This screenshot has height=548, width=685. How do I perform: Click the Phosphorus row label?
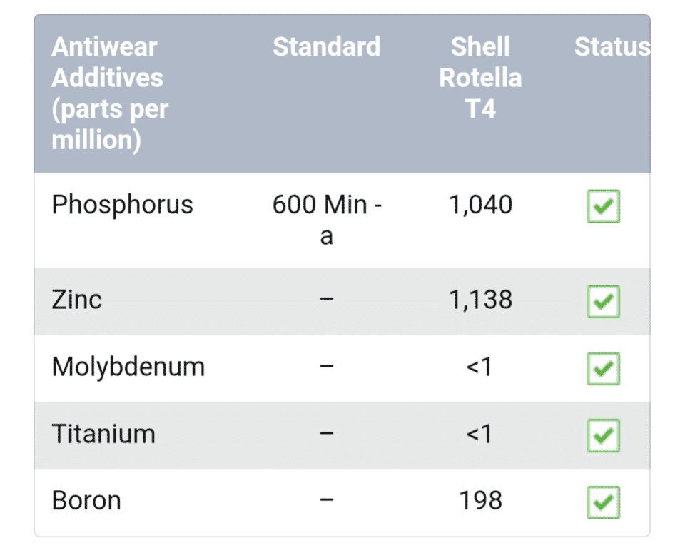point(122,205)
